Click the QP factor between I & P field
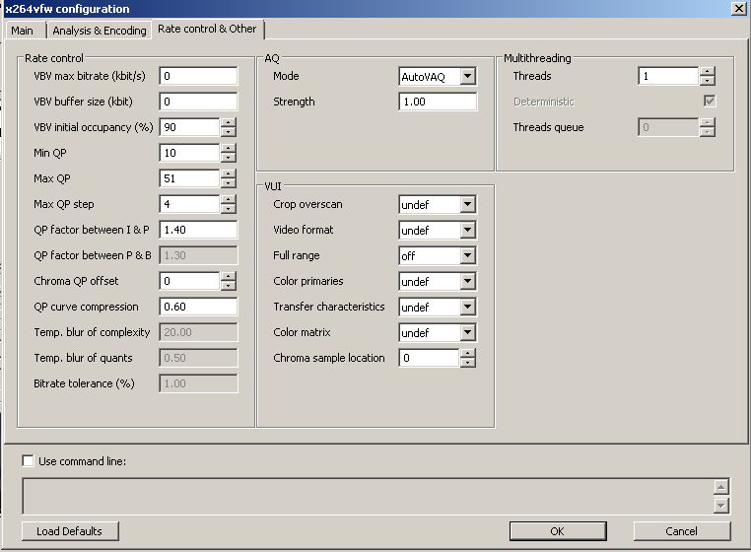The width and height of the screenshot is (751, 552). click(x=198, y=230)
